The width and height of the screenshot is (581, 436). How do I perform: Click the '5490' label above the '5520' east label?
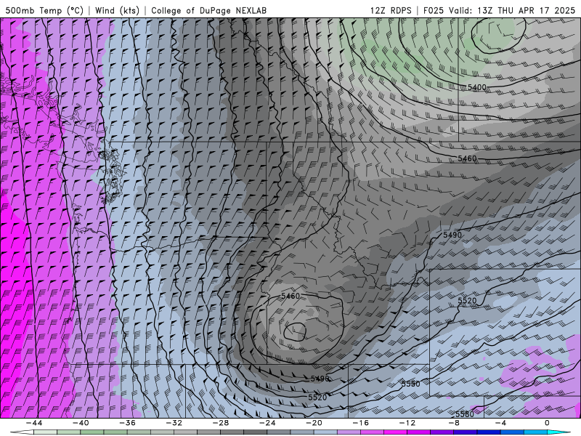tap(452, 235)
